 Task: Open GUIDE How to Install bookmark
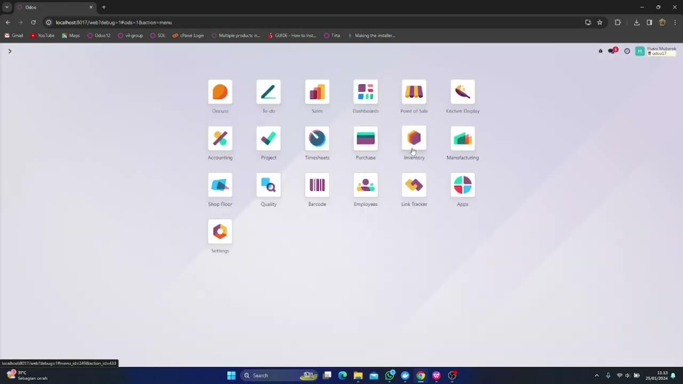click(x=292, y=36)
